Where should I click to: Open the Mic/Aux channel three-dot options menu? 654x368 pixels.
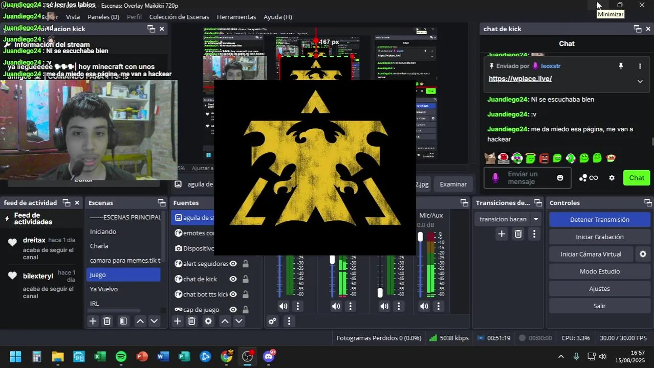coord(439,306)
